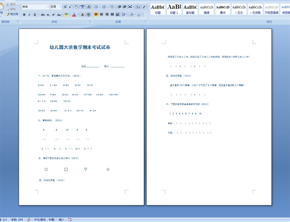Decrease paragraph indent
290x222 pixels.
(119, 7)
